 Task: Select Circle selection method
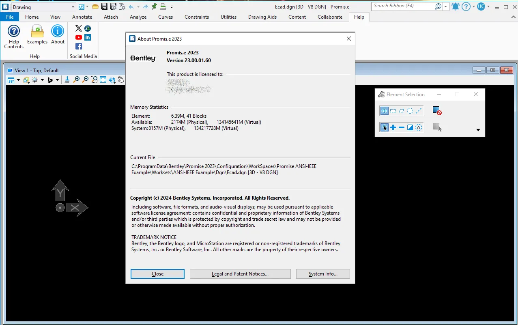point(410,111)
